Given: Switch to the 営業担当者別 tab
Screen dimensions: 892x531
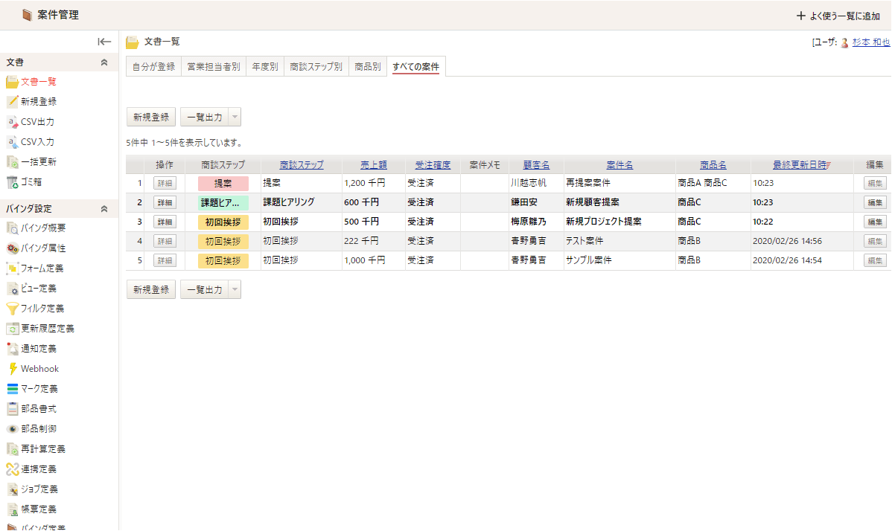Looking at the screenshot, I should (213, 67).
